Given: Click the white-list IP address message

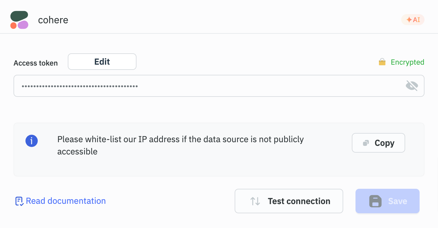Looking at the screenshot, I should click(180, 145).
